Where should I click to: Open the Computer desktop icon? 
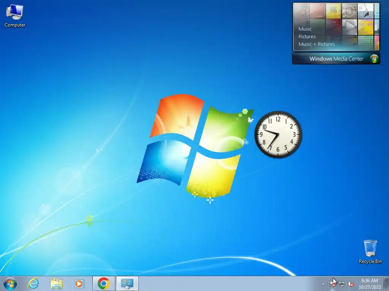(15, 16)
